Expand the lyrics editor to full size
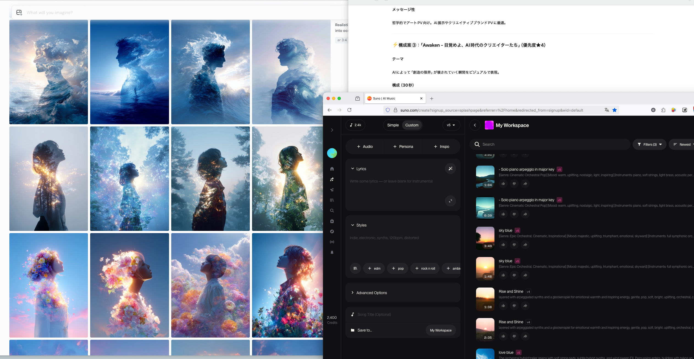The image size is (694, 359). click(450, 201)
